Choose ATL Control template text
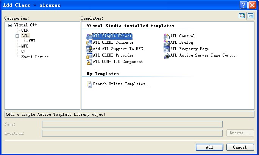 coord(183,36)
